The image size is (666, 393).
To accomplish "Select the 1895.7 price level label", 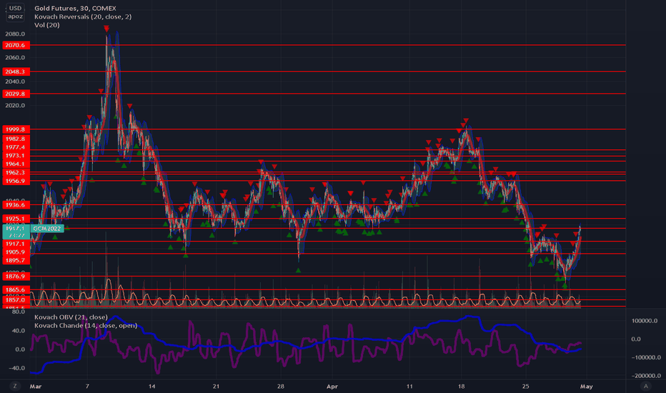I will click(15, 260).
